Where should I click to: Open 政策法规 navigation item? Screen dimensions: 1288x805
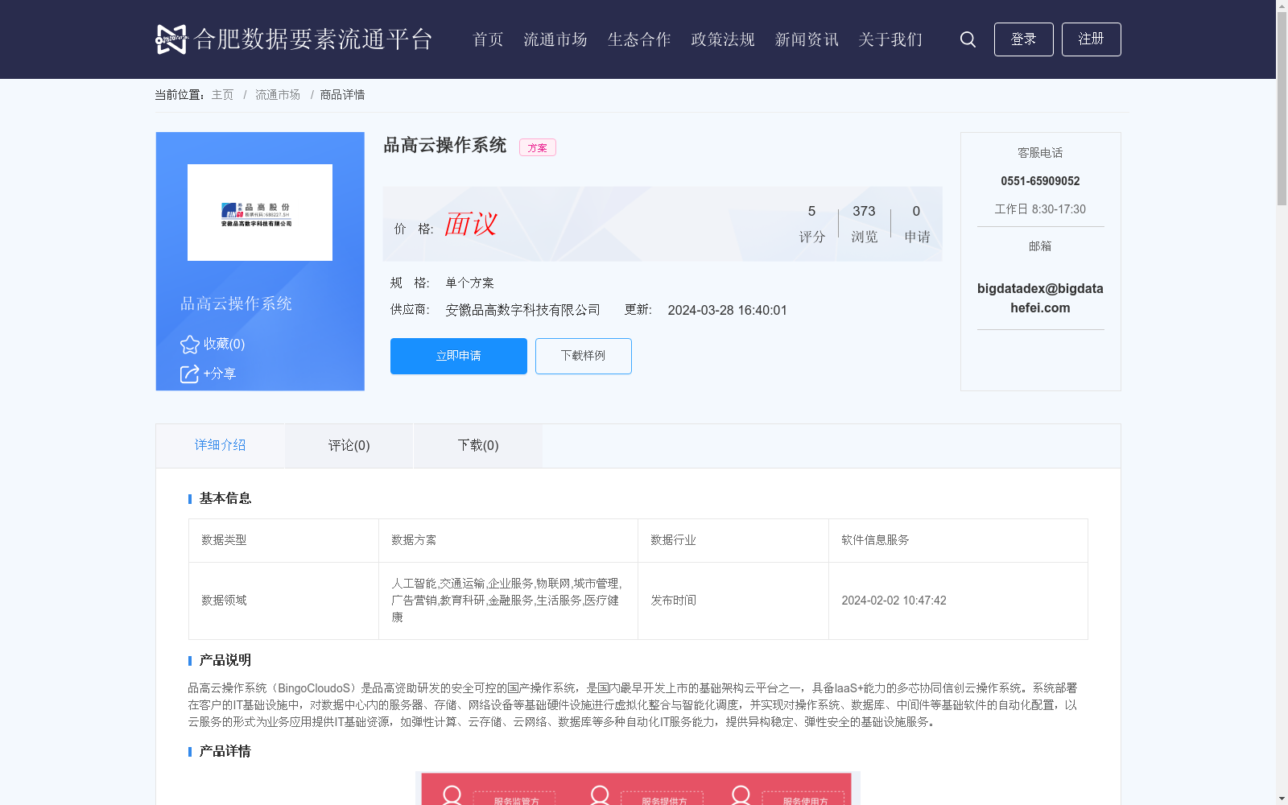click(x=723, y=39)
